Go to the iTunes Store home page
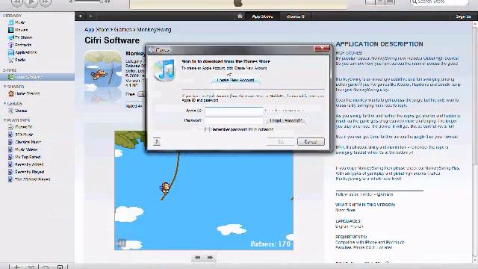478x269 pixels. [x=240, y=16]
